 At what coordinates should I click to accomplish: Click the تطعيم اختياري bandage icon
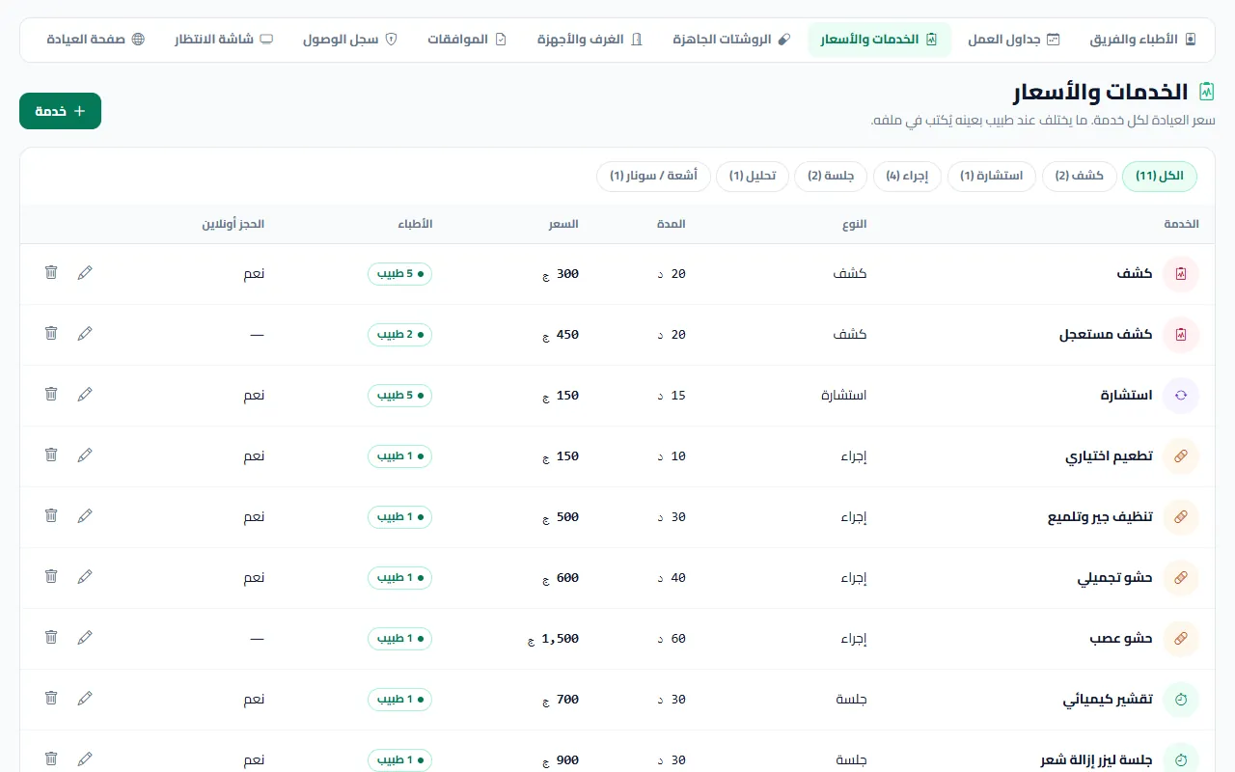pos(1181,456)
